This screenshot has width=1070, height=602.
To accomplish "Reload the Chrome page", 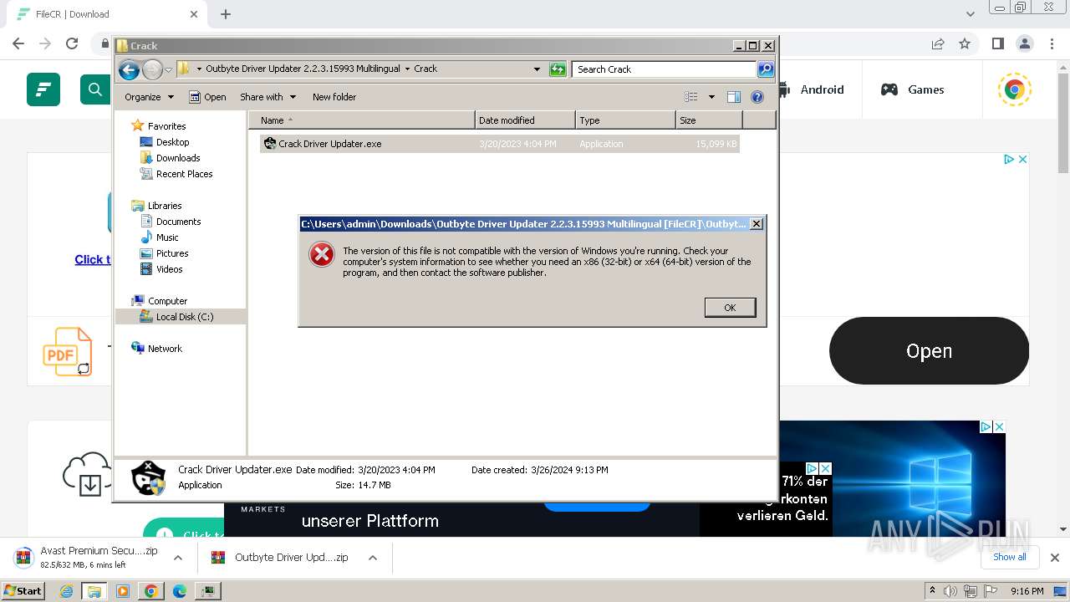I will pyautogui.click(x=72, y=43).
